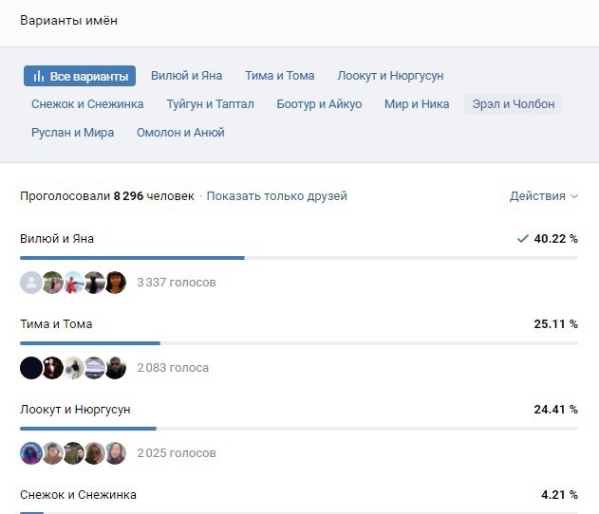Click the 3 337 голосов vote count
Image resolution: width=599 pixels, height=514 pixels.
point(177,283)
